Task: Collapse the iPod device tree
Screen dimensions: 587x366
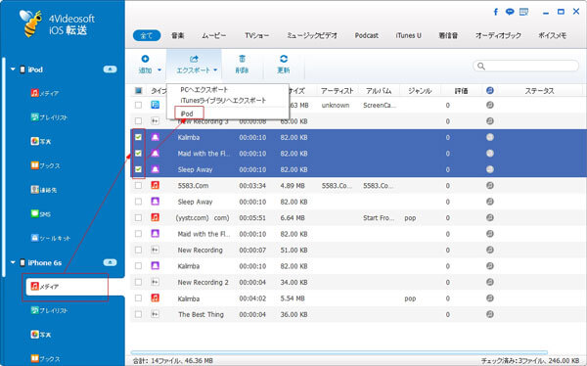Action: (x=13, y=69)
